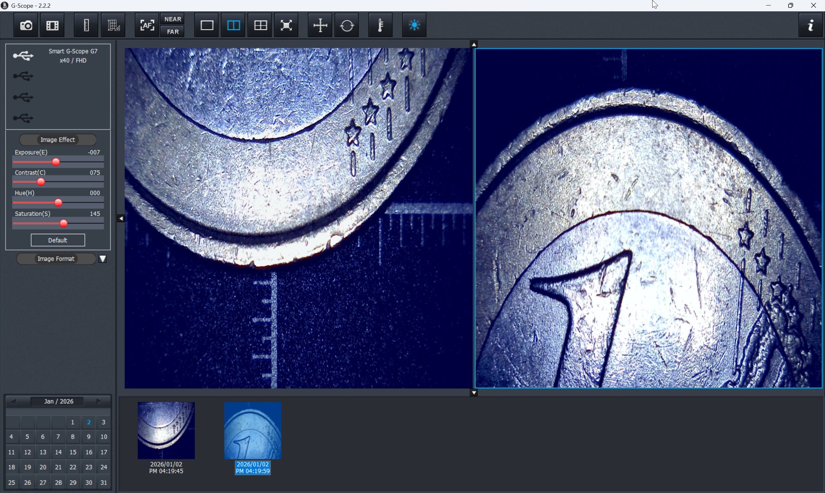The image size is (825, 493).
Task: Click the NEAR focus button
Action: click(173, 19)
